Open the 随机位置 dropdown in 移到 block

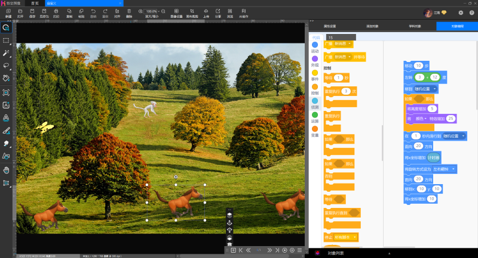[426, 88]
